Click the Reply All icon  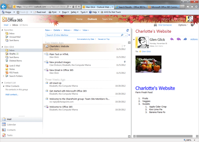coord(179,39)
